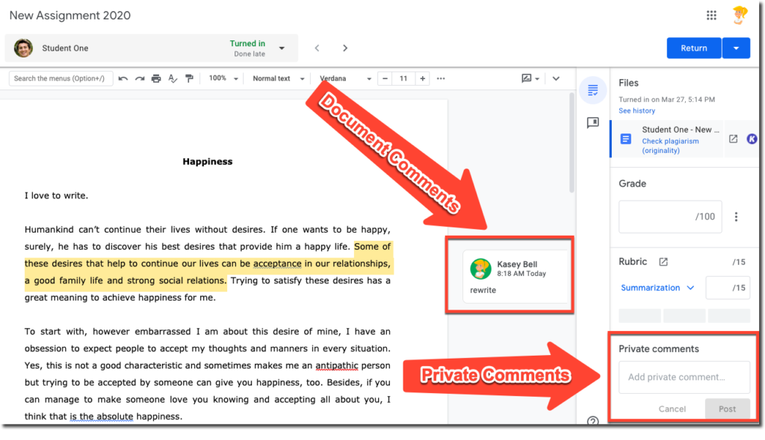Click the Return button
Viewport: 765px width, 440px height.
point(693,47)
